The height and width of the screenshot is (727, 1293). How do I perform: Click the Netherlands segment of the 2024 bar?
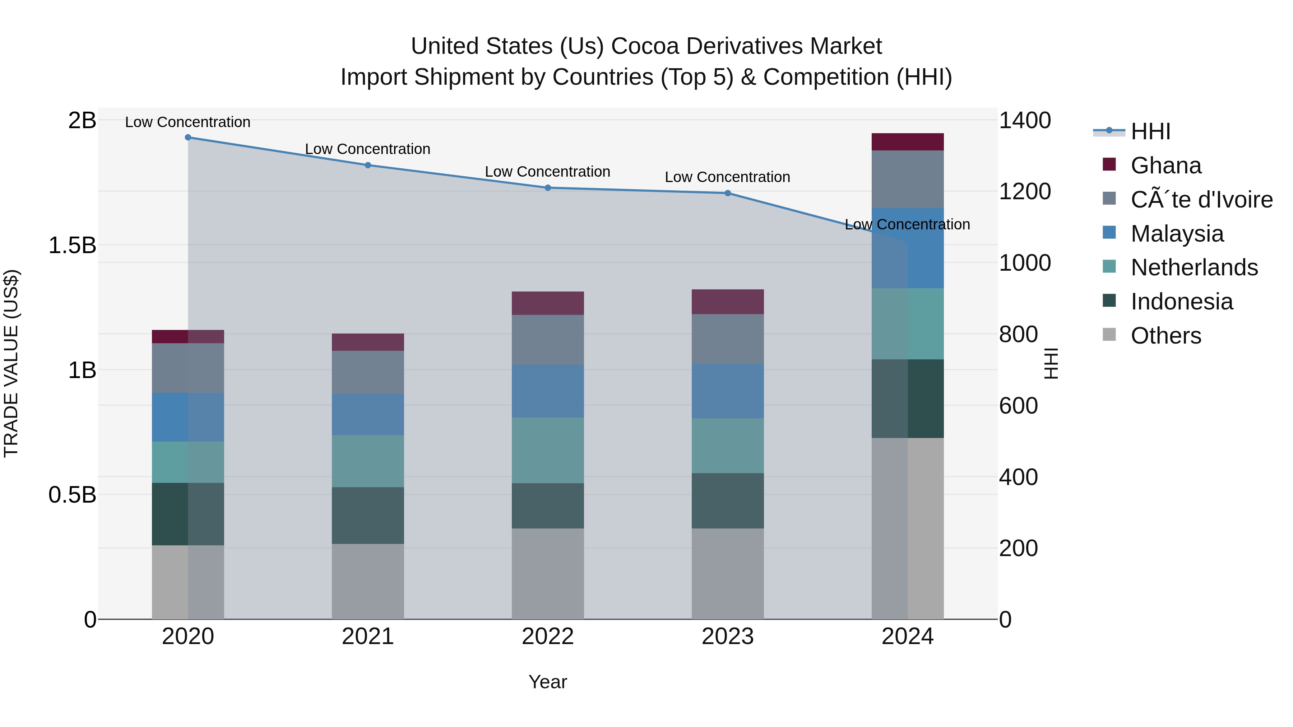[x=908, y=324]
